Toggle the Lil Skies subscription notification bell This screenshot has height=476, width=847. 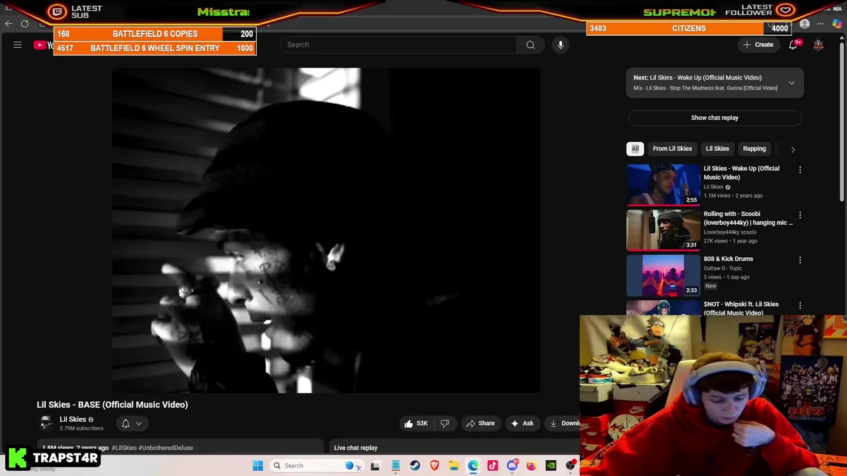(126, 424)
